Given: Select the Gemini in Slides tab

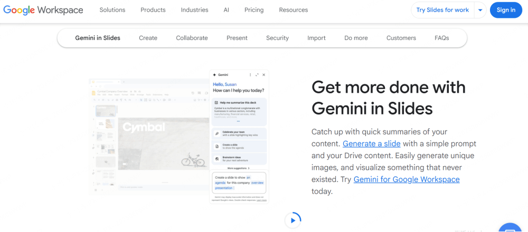Looking at the screenshot, I should (98, 38).
